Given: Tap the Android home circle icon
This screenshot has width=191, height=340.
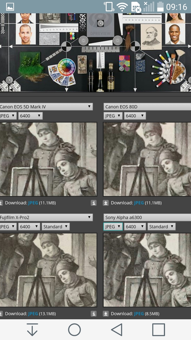Looking at the screenshot, I should click(x=74, y=330).
